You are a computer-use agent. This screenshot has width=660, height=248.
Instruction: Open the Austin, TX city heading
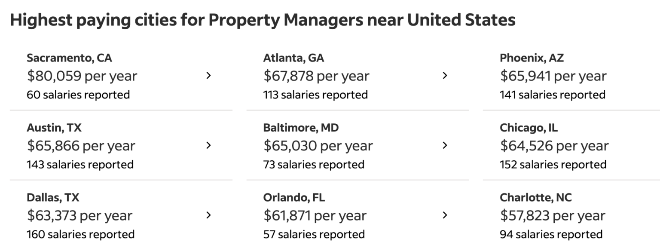pyautogui.click(x=54, y=128)
